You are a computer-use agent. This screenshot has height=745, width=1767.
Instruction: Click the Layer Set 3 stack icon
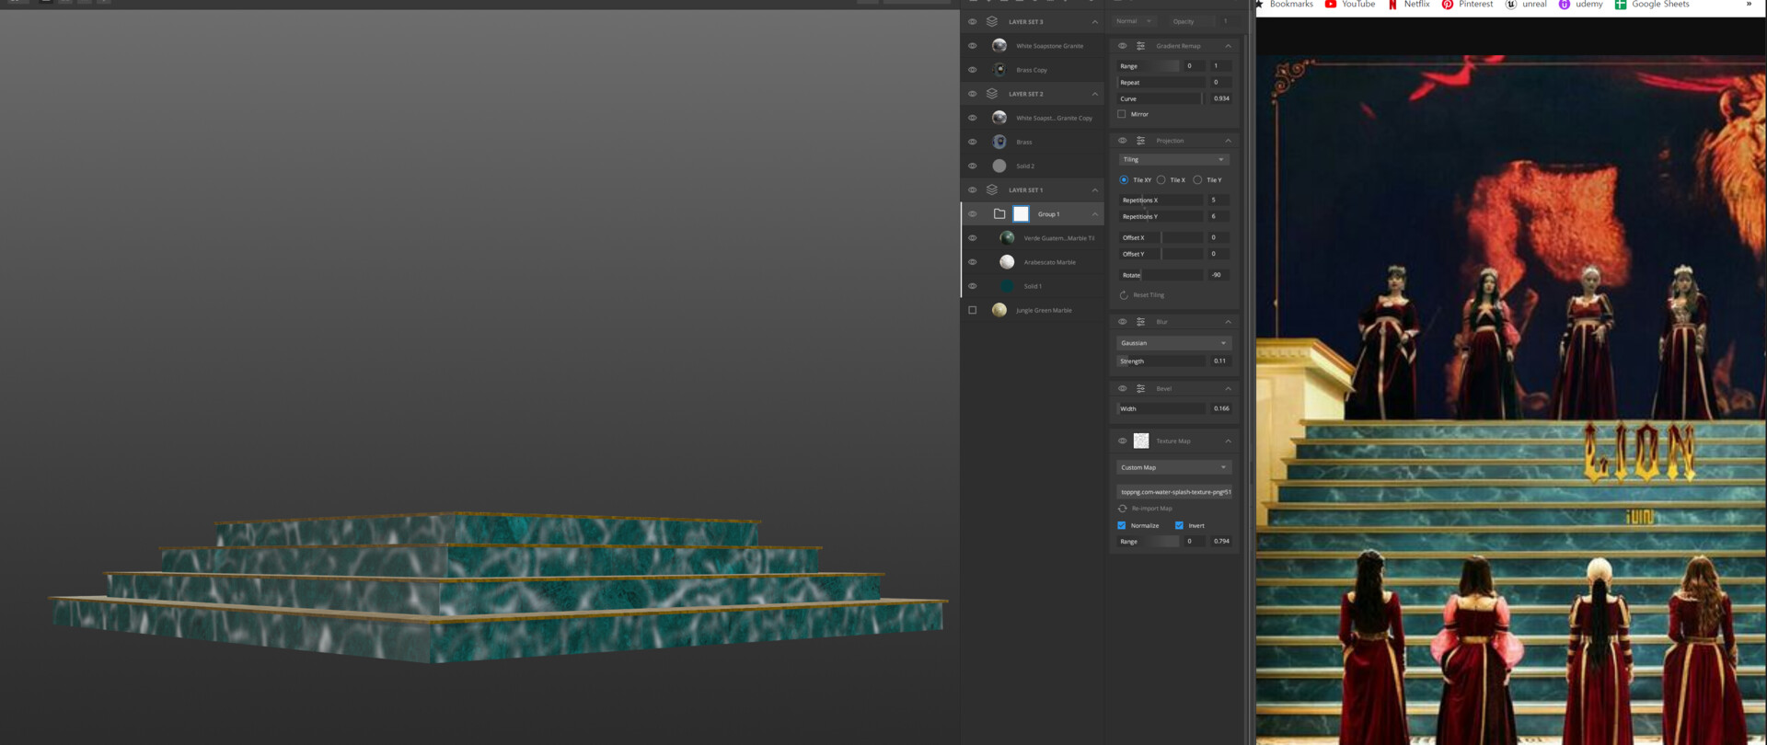tap(992, 21)
